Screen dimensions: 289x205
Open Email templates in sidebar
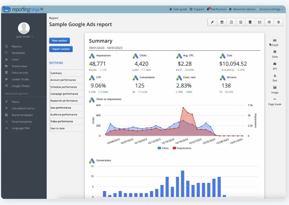pyautogui.click(x=22, y=122)
